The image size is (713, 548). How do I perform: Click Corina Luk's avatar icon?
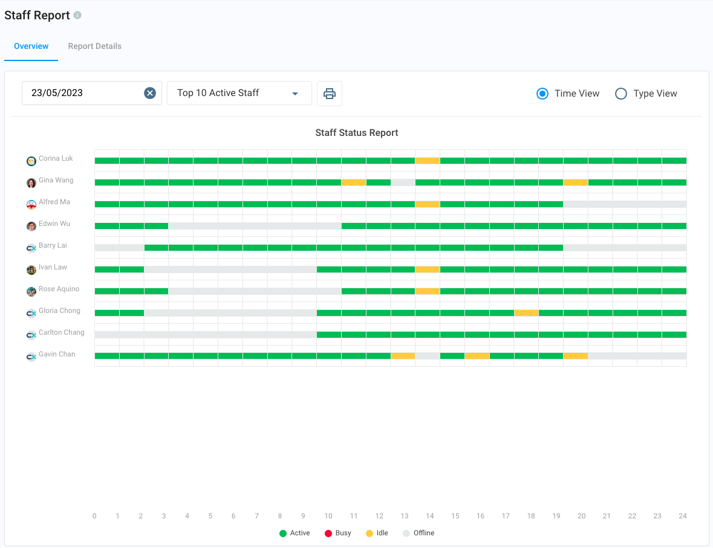click(31, 161)
